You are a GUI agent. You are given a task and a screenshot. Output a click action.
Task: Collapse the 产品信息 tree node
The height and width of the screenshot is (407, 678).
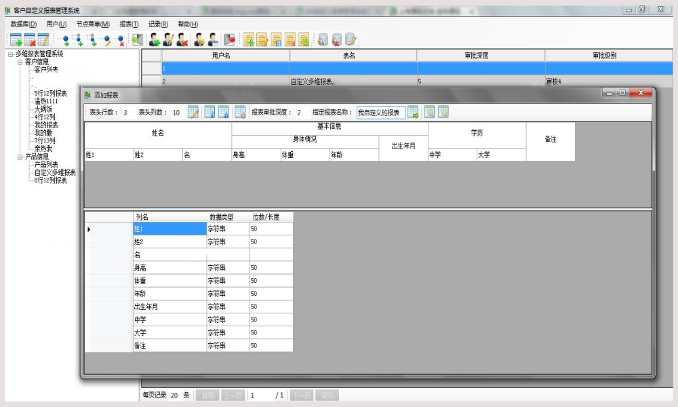(x=20, y=157)
